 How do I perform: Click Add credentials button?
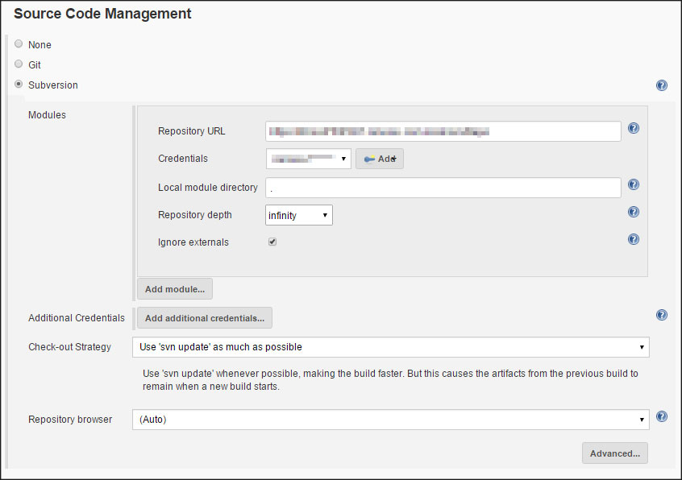tap(380, 159)
